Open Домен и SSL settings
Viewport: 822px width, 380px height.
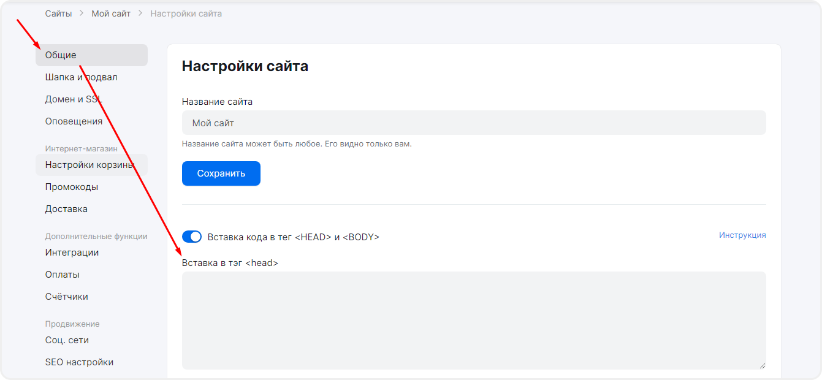74,99
